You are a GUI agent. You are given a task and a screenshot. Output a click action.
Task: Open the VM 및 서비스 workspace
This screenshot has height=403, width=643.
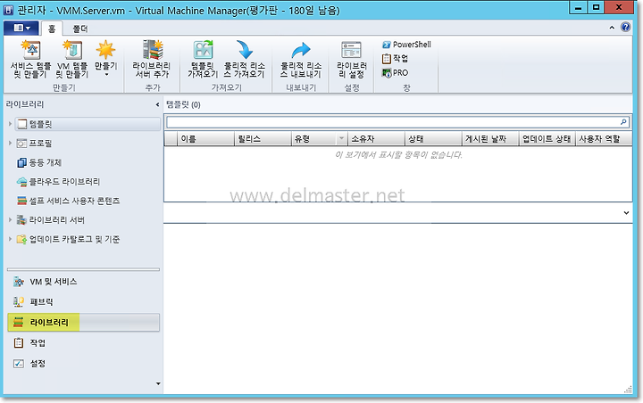(83, 282)
